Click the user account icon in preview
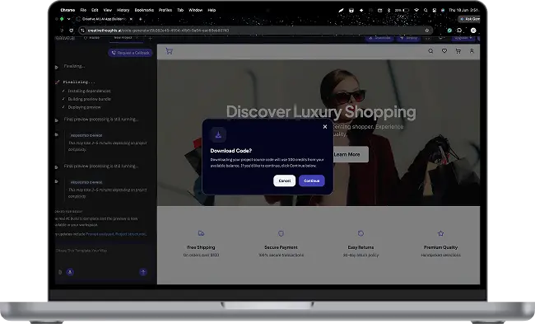 pos(472,51)
